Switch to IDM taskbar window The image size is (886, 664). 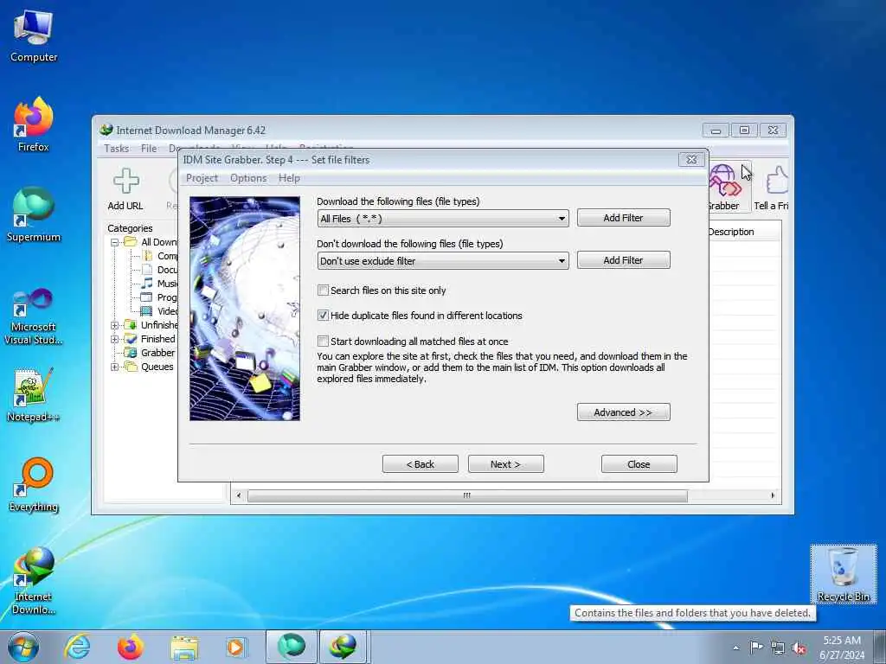pyautogui.click(x=343, y=647)
